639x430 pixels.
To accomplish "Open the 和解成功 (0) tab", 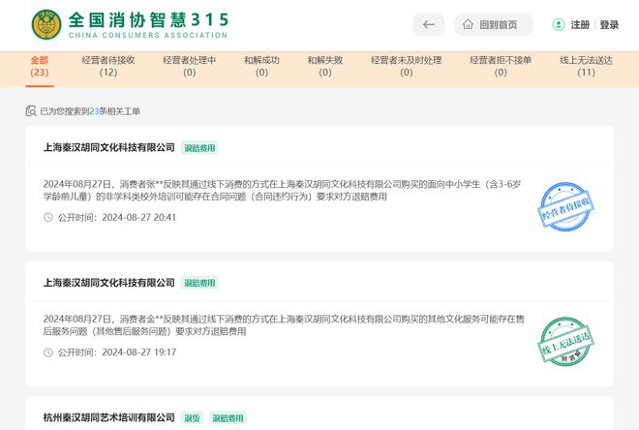I will tap(261, 67).
